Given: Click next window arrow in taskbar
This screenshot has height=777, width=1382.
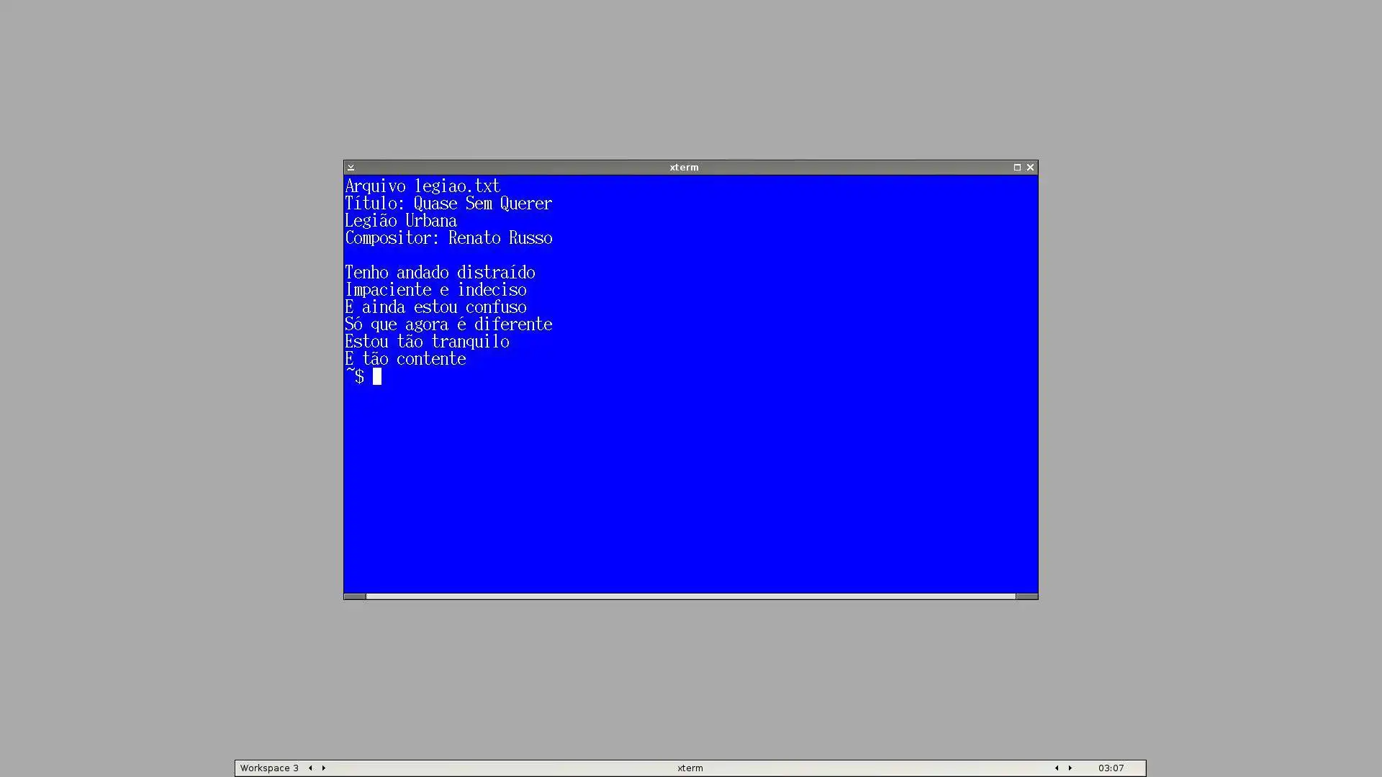Looking at the screenshot, I should click(1070, 768).
